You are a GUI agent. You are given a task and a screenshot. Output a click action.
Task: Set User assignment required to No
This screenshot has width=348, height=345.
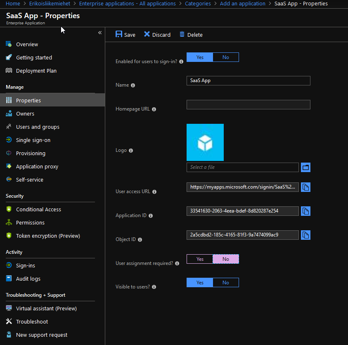point(226,259)
